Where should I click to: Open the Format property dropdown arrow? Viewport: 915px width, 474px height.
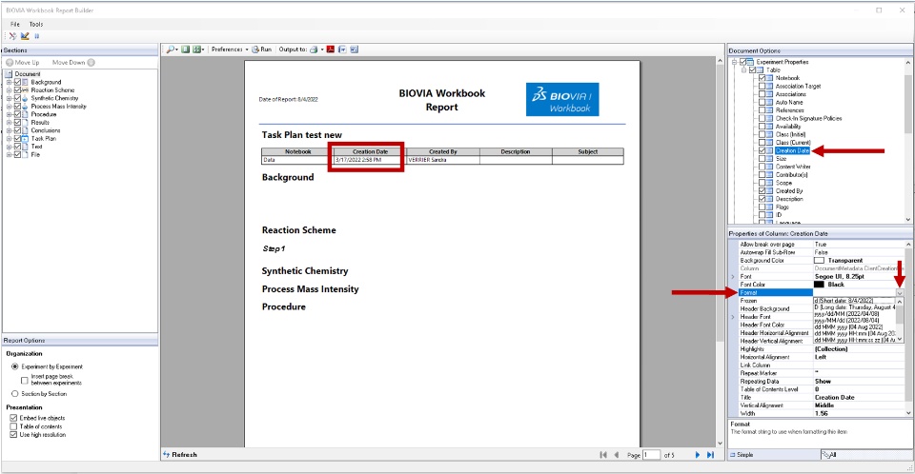899,292
